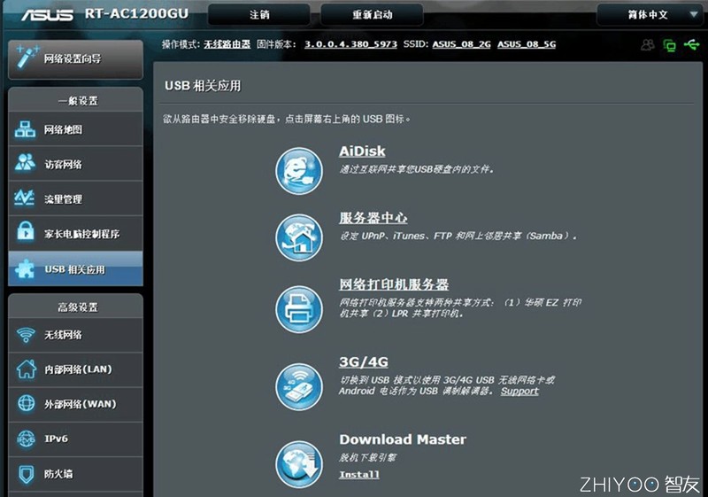The image size is (708, 497).
Task: Click the Download Master heading text
Action: point(403,439)
